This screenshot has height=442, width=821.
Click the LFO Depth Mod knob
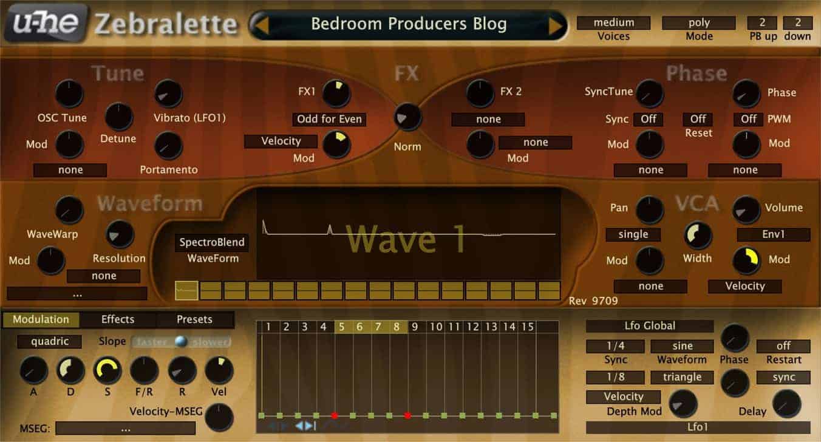pos(683,404)
